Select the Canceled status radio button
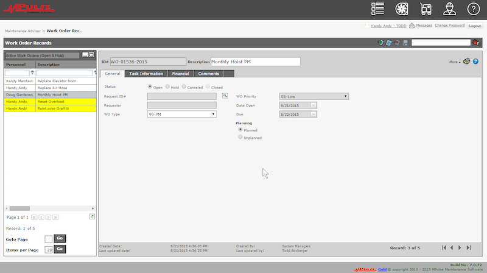487x273 pixels. [184, 87]
